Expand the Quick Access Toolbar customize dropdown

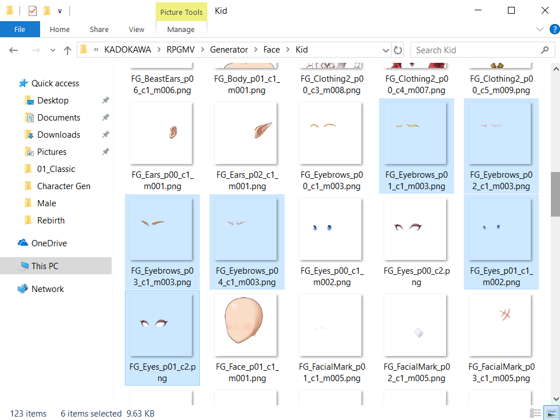pyautogui.click(x=60, y=11)
